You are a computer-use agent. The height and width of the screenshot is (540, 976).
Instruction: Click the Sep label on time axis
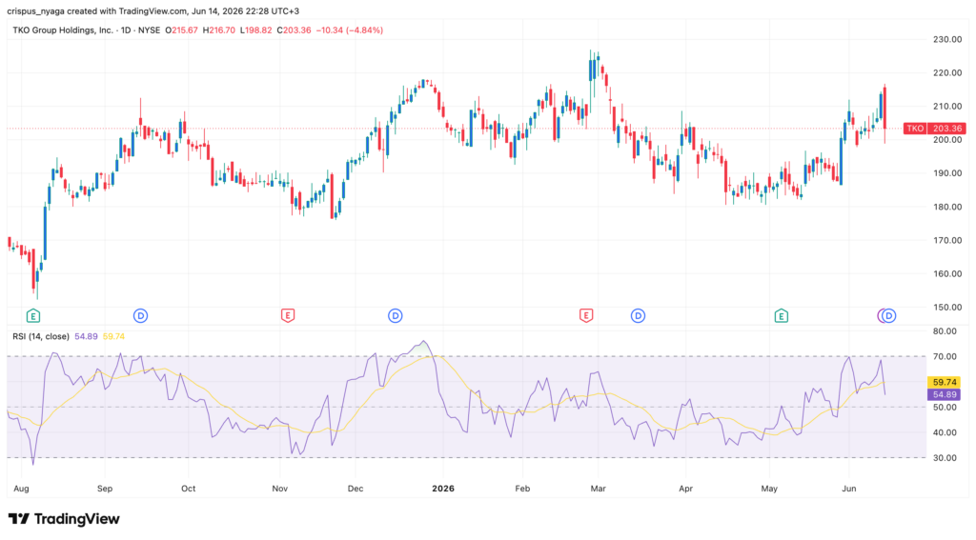pos(105,489)
